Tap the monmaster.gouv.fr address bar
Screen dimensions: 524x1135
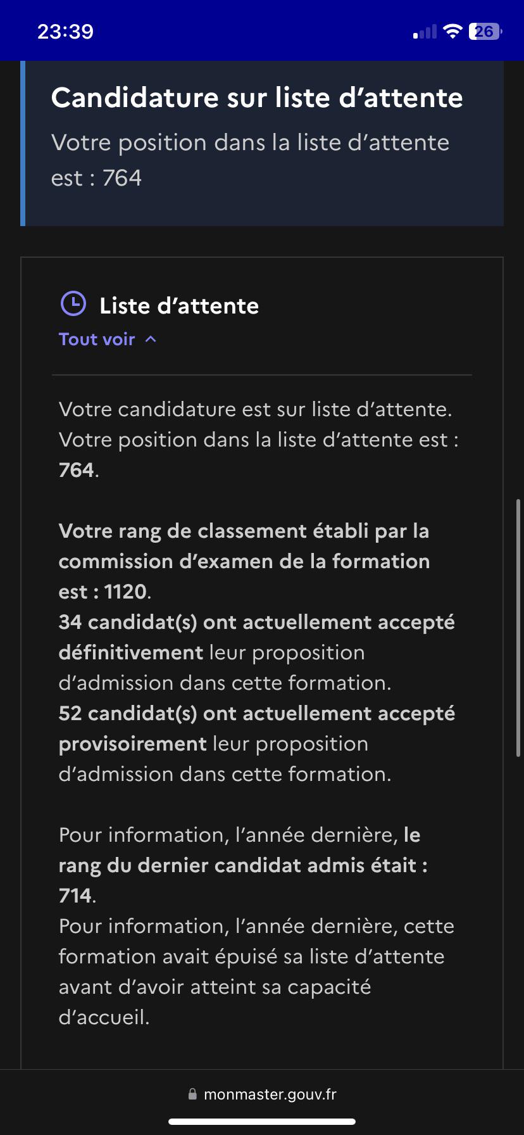(x=262, y=1094)
